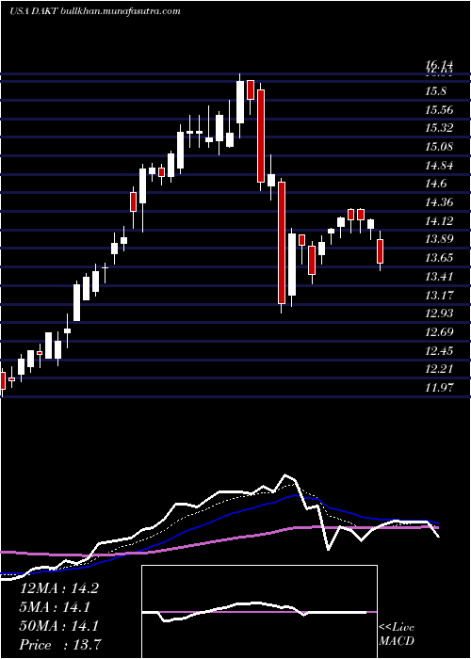Click the 15.56 price axis label
Screen dimensions: 471x659
(440, 110)
